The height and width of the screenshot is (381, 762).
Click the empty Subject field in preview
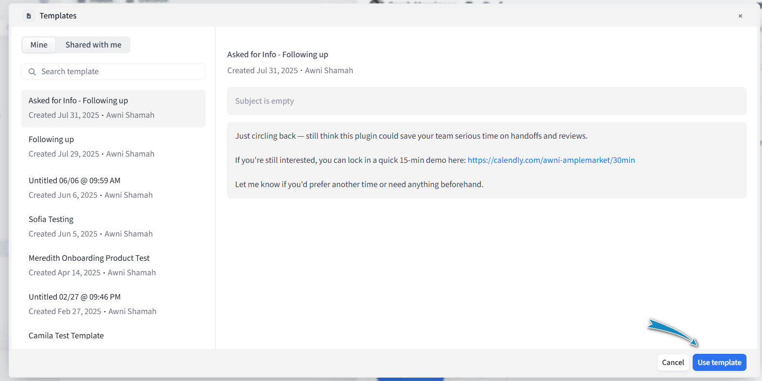[486, 101]
